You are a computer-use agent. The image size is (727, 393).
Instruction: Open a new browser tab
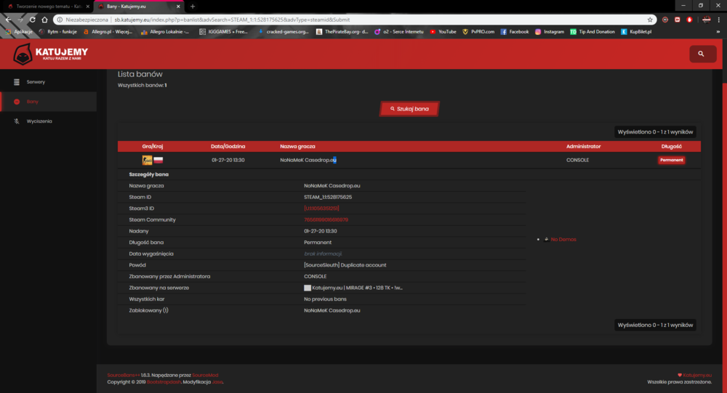pos(193,7)
